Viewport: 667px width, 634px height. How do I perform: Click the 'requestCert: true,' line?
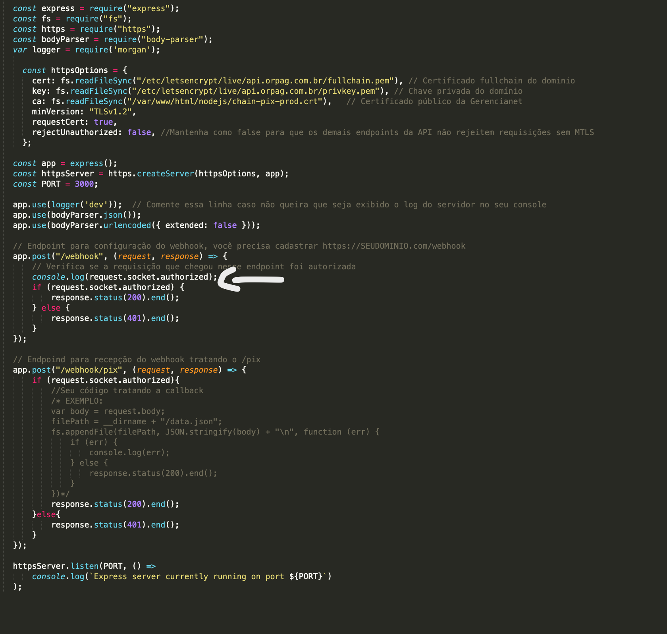pos(74,122)
